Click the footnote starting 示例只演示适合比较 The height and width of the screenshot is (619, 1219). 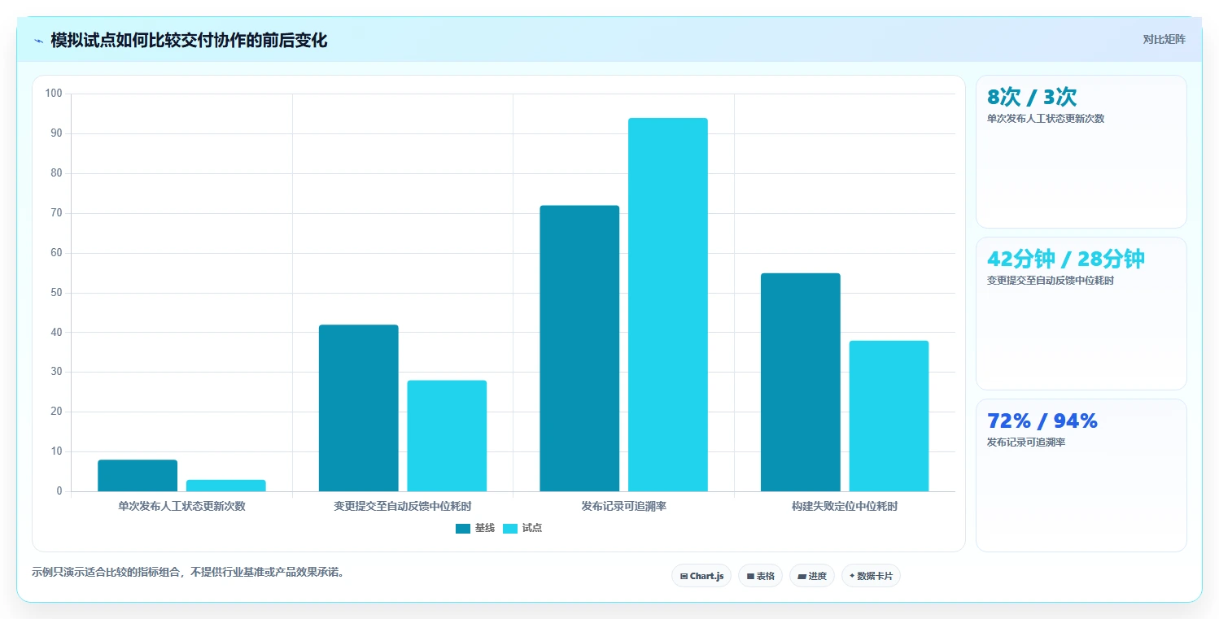pos(190,572)
